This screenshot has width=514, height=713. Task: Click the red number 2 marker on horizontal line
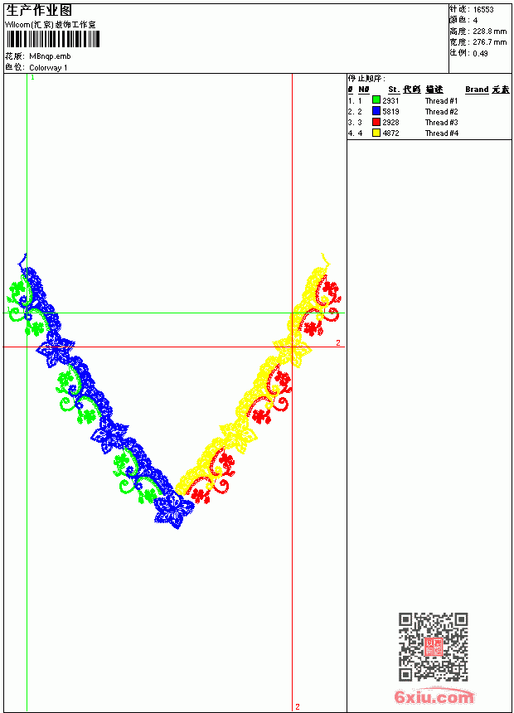click(338, 343)
